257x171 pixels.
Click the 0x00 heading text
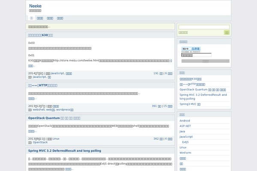[31, 43]
